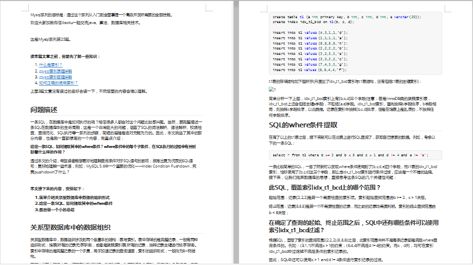Click the "create table t1" code line
The width and height of the screenshot is (473, 265).
click(347, 17)
